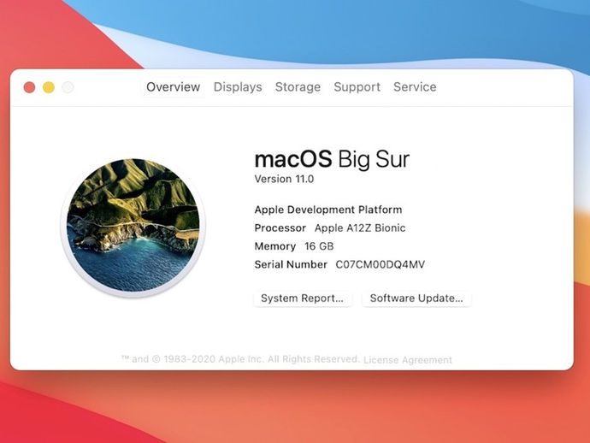Switch to the Overview tab
Viewport: 590px width, 443px height.
173,87
